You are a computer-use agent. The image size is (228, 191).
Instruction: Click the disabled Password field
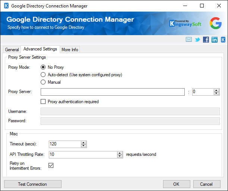130,121
